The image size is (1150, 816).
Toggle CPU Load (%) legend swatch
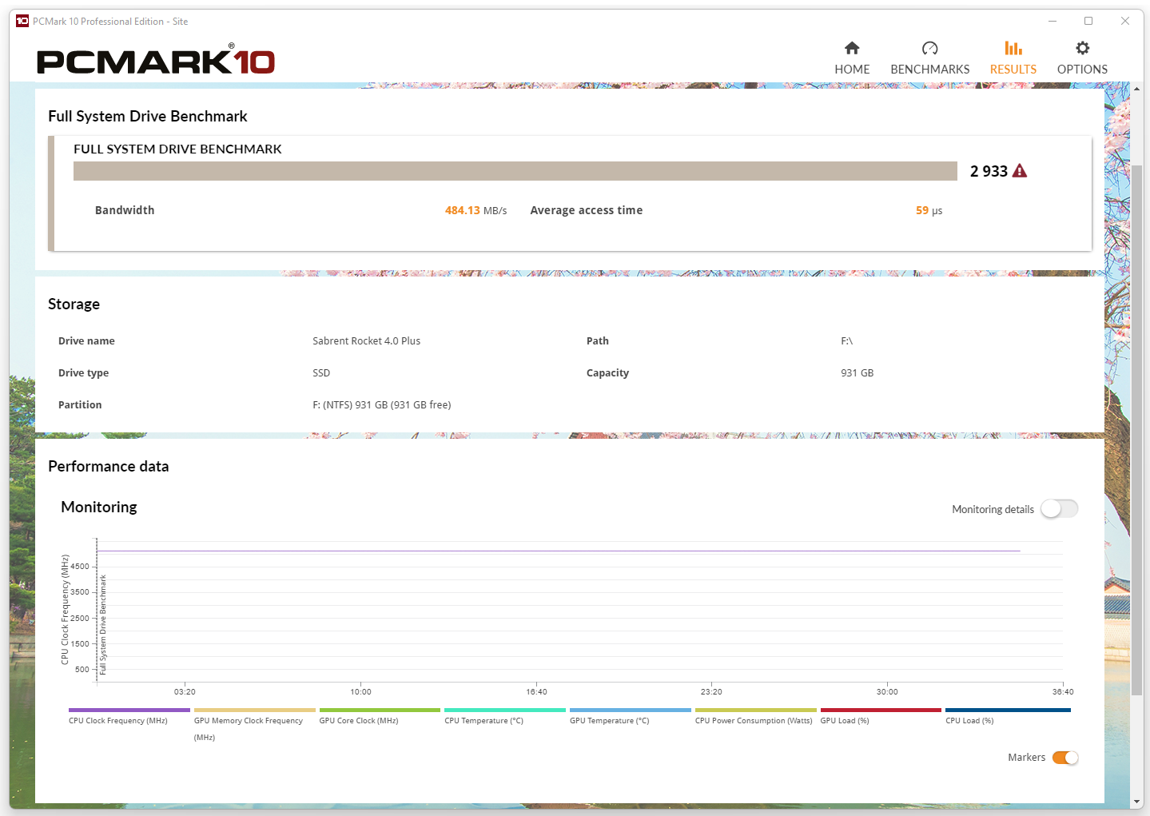[1008, 710]
